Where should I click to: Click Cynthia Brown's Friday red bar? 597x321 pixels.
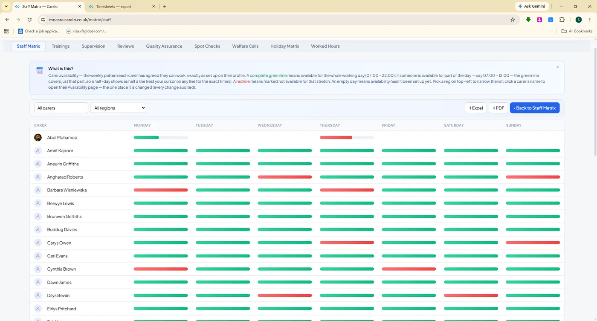coord(409,269)
